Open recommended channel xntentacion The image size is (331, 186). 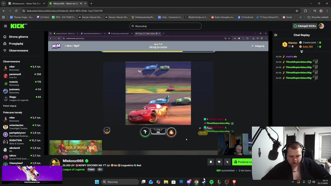[22, 127]
